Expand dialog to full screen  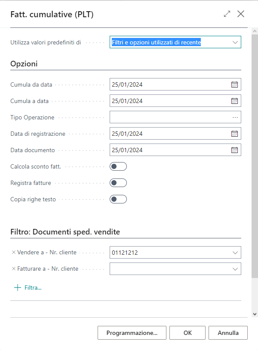pyautogui.click(x=227, y=14)
